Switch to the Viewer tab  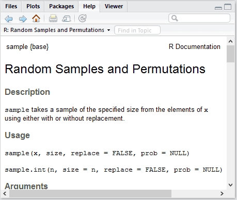coord(114,6)
